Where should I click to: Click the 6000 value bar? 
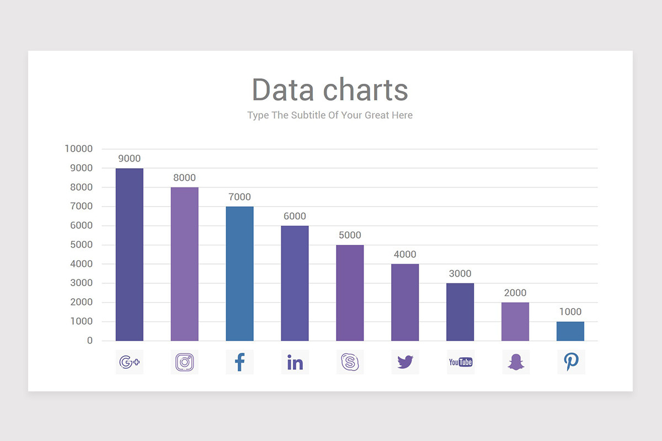pyautogui.click(x=295, y=283)
